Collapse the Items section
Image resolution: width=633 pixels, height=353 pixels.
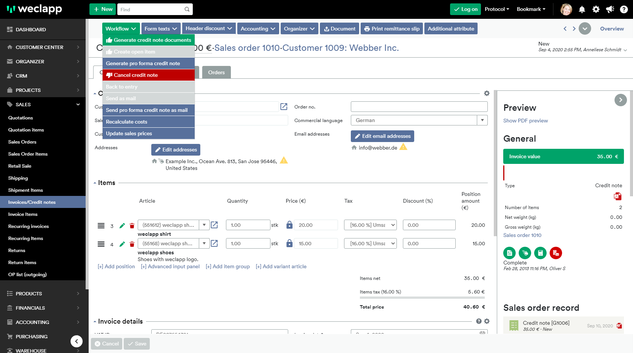[x=95, y=183]
